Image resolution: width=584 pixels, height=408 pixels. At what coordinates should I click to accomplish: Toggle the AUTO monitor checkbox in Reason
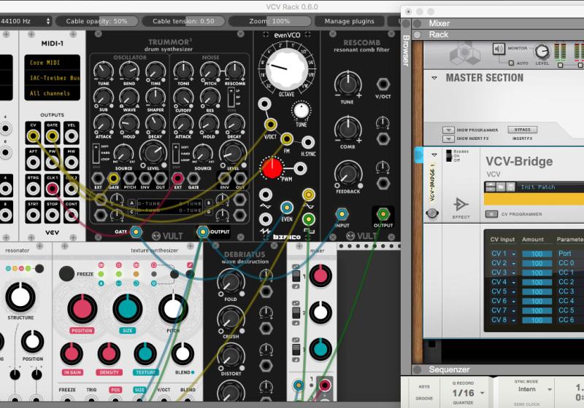click(512, 63)
